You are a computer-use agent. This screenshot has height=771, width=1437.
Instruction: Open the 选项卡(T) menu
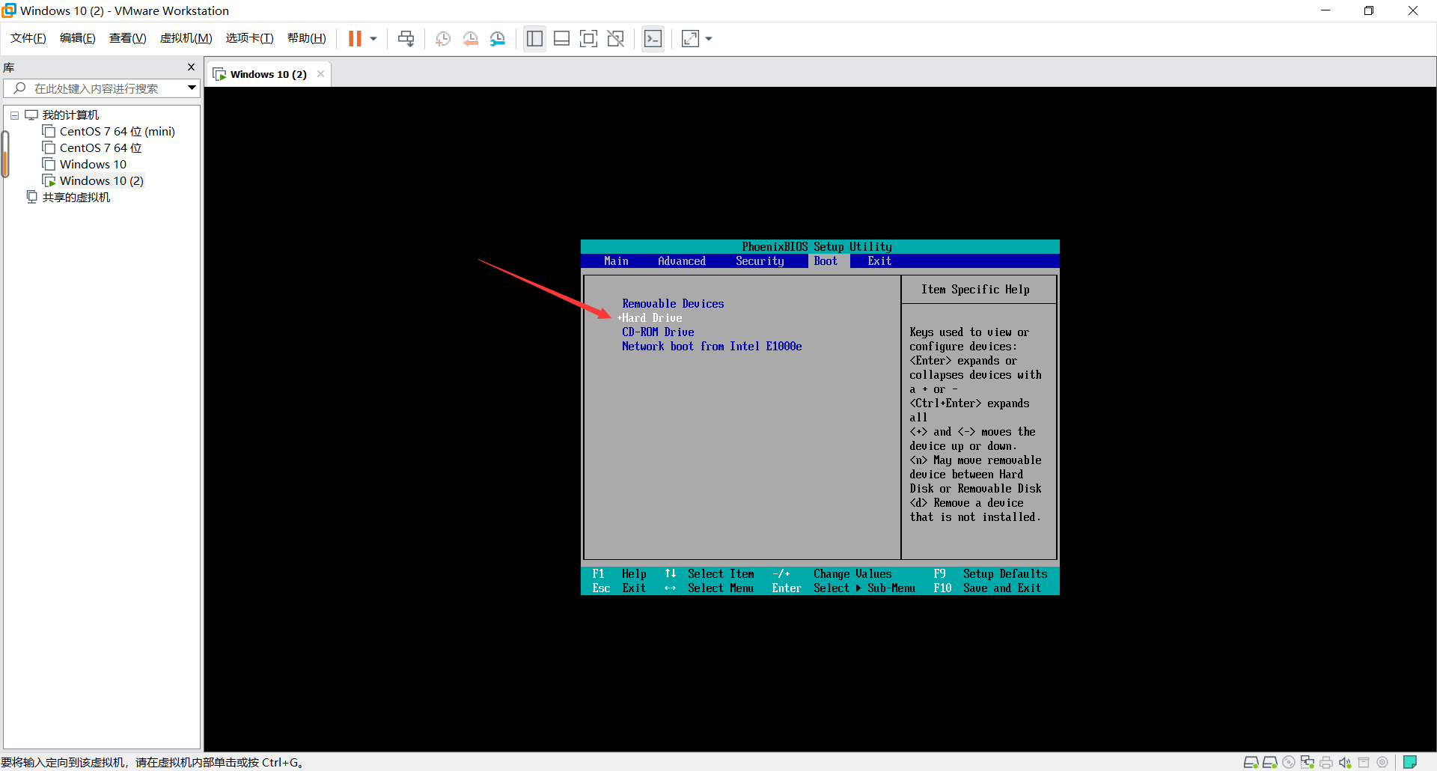click(250, 38)
